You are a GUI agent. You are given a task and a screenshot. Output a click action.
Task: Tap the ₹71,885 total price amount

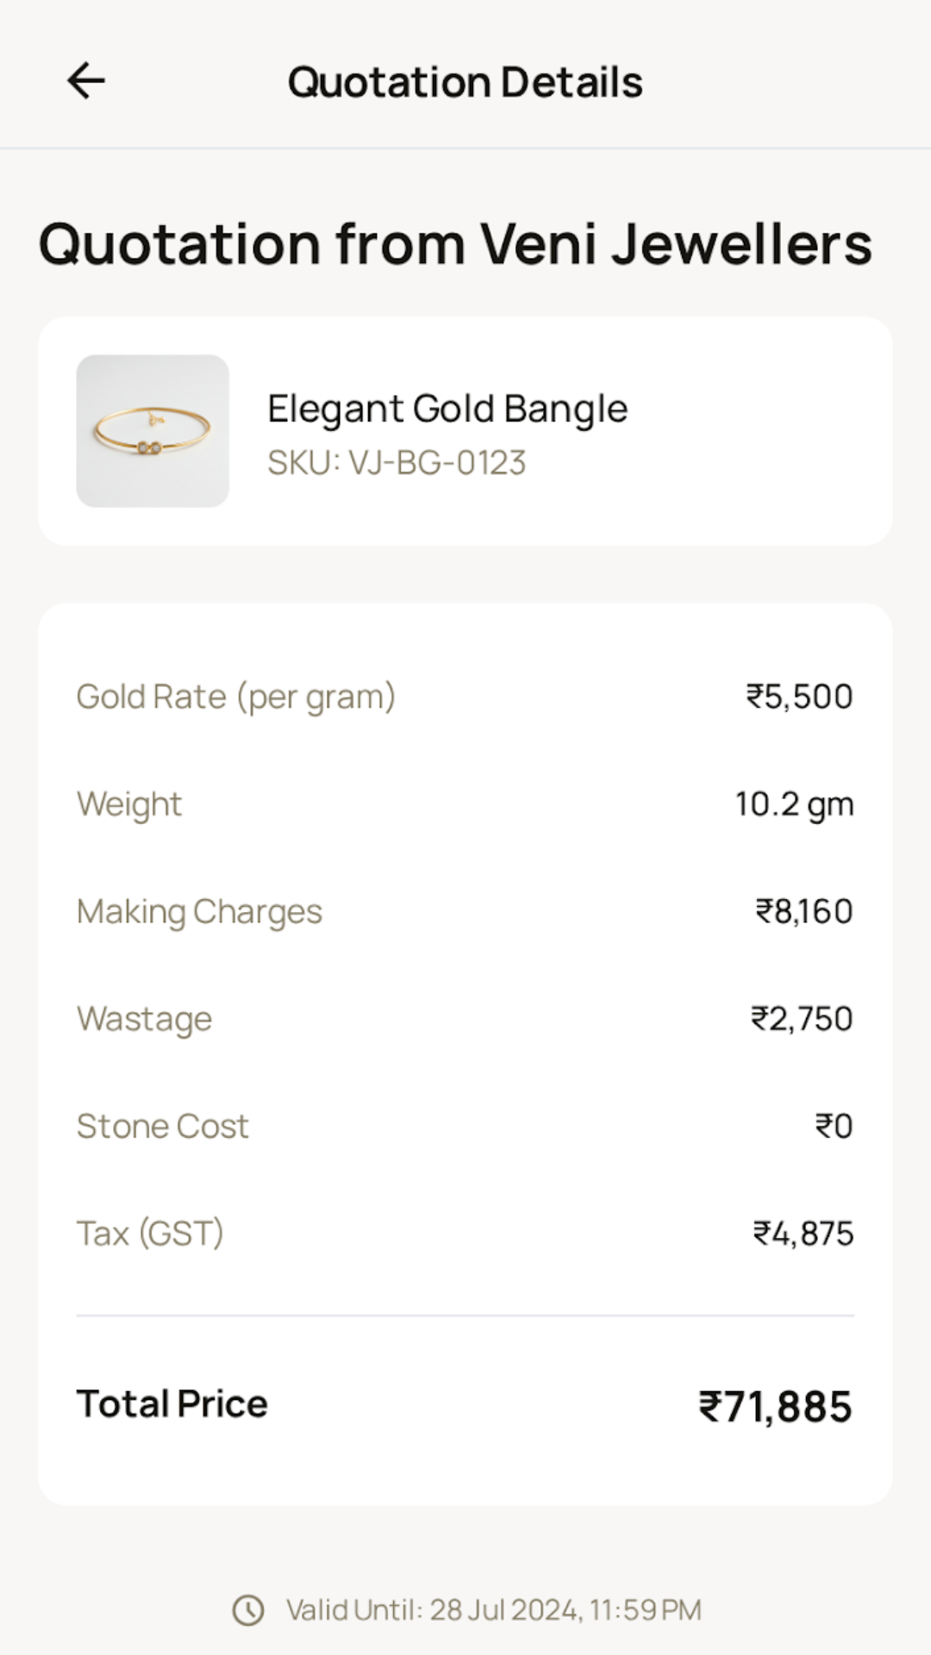pyautogui.click(x=775, y=1407)
